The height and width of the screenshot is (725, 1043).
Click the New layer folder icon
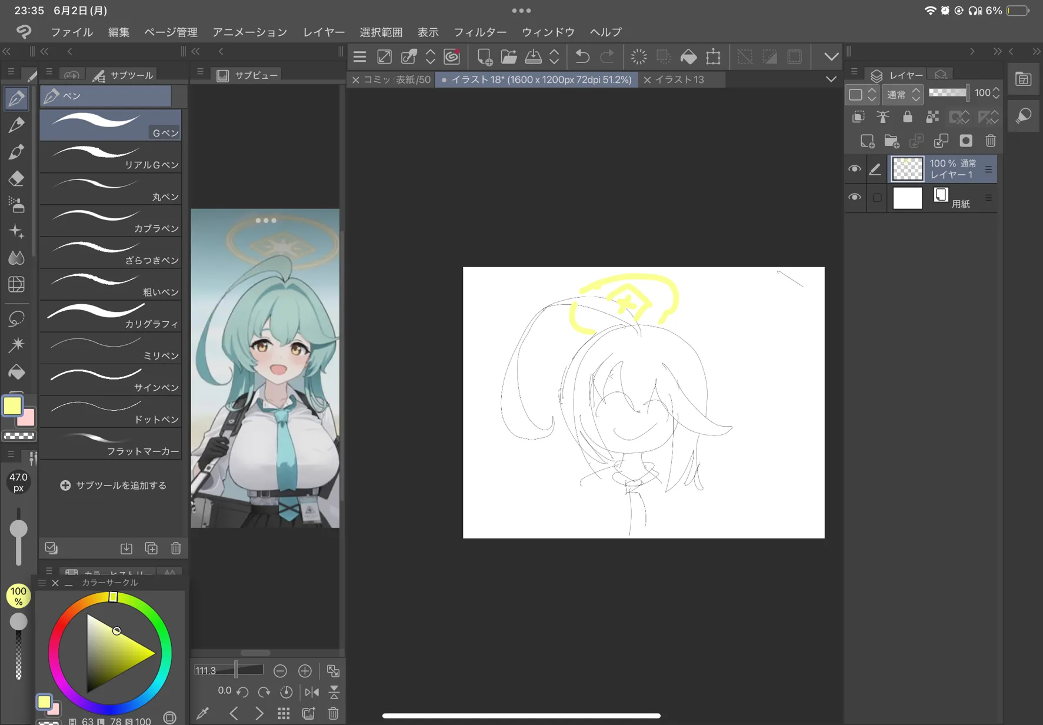892,141
